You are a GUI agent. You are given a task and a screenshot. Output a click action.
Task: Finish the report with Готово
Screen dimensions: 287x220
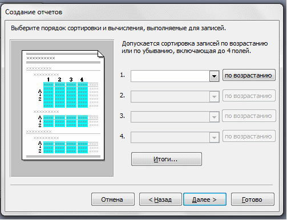click(x=253, y=199)
